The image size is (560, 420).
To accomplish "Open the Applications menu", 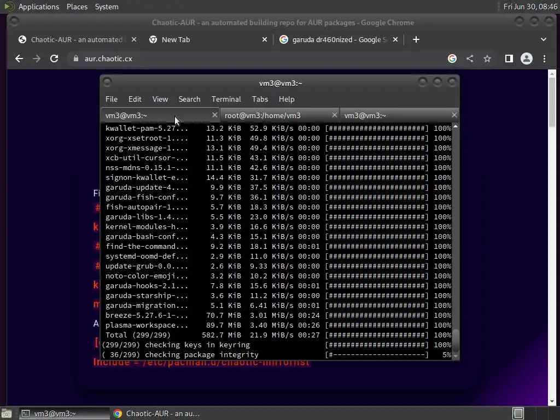I will (x=39, y=7).
